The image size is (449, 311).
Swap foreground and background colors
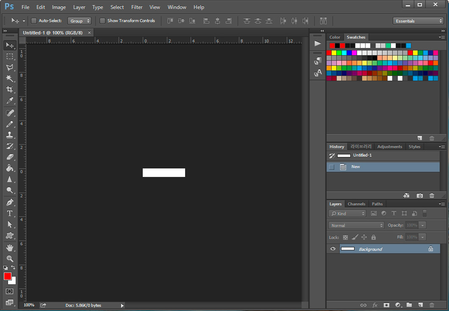tap(13, 267)
